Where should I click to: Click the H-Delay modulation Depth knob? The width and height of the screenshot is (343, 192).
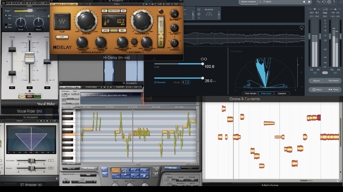click(82, 43)
